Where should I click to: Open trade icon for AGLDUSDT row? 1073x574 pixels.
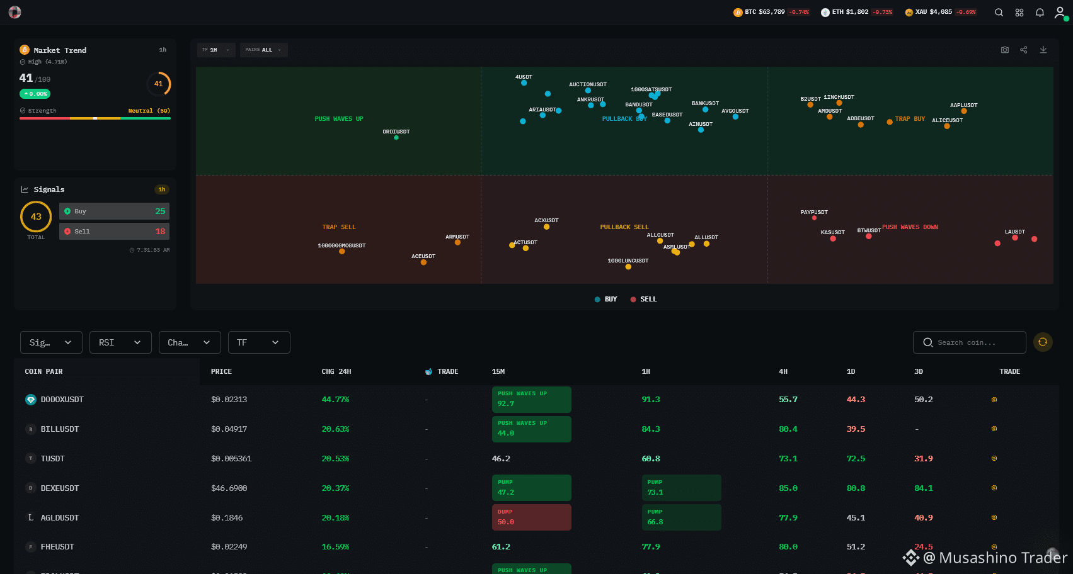point(994,517)
